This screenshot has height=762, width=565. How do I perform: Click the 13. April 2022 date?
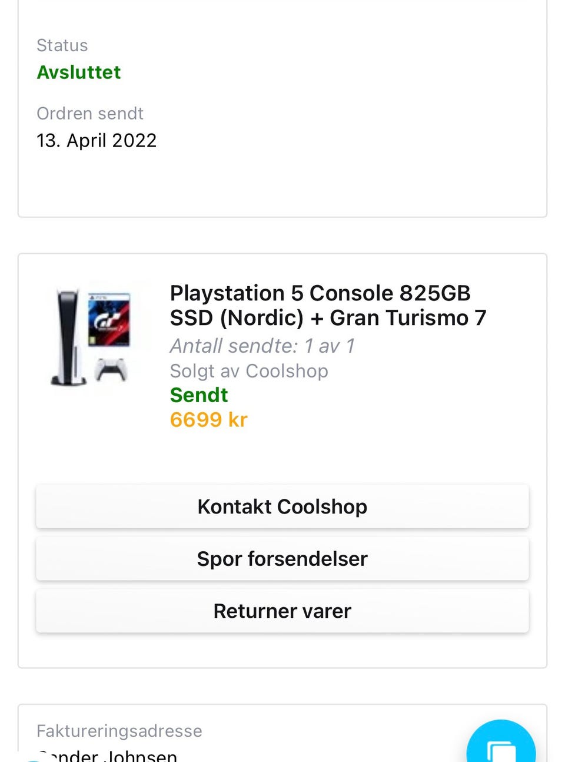(97, 141)
